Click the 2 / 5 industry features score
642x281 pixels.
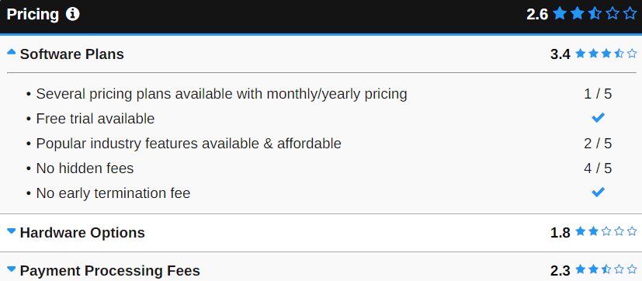point(598,144)
